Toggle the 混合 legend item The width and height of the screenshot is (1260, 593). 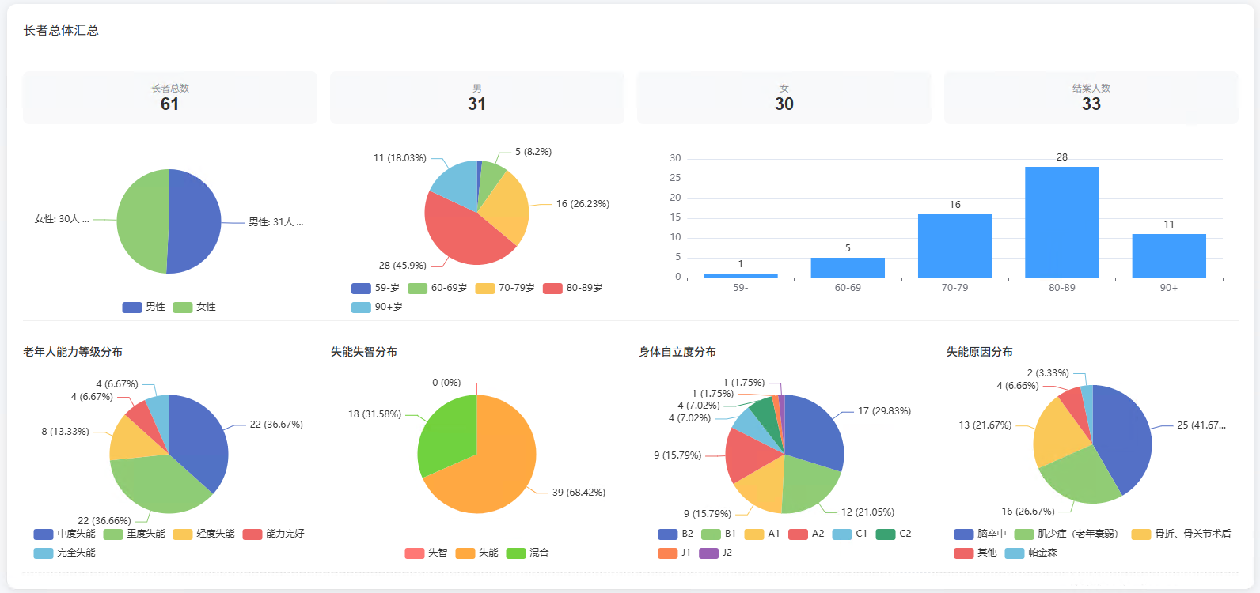(528, 553)
